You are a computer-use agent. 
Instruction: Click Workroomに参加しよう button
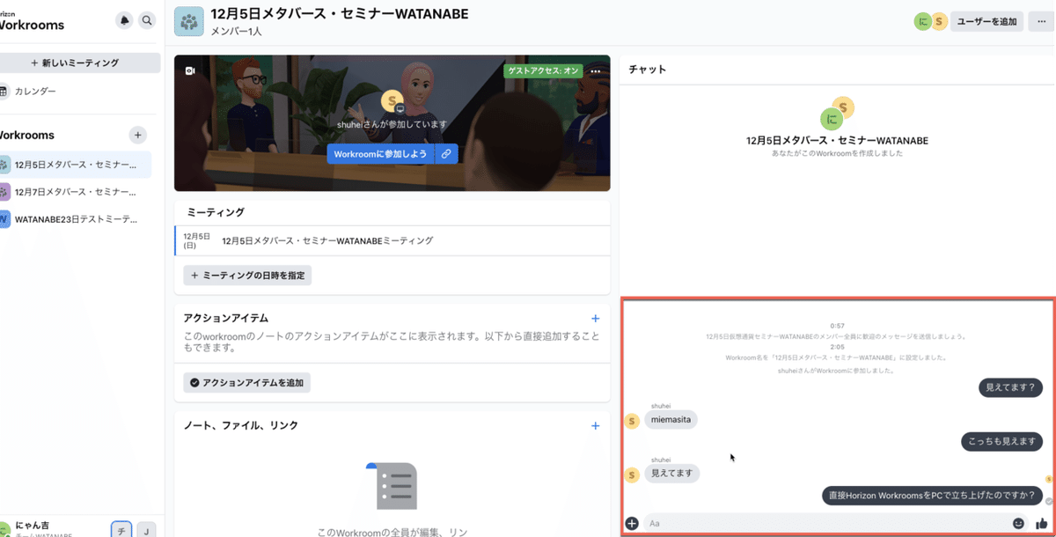point(380,154)
